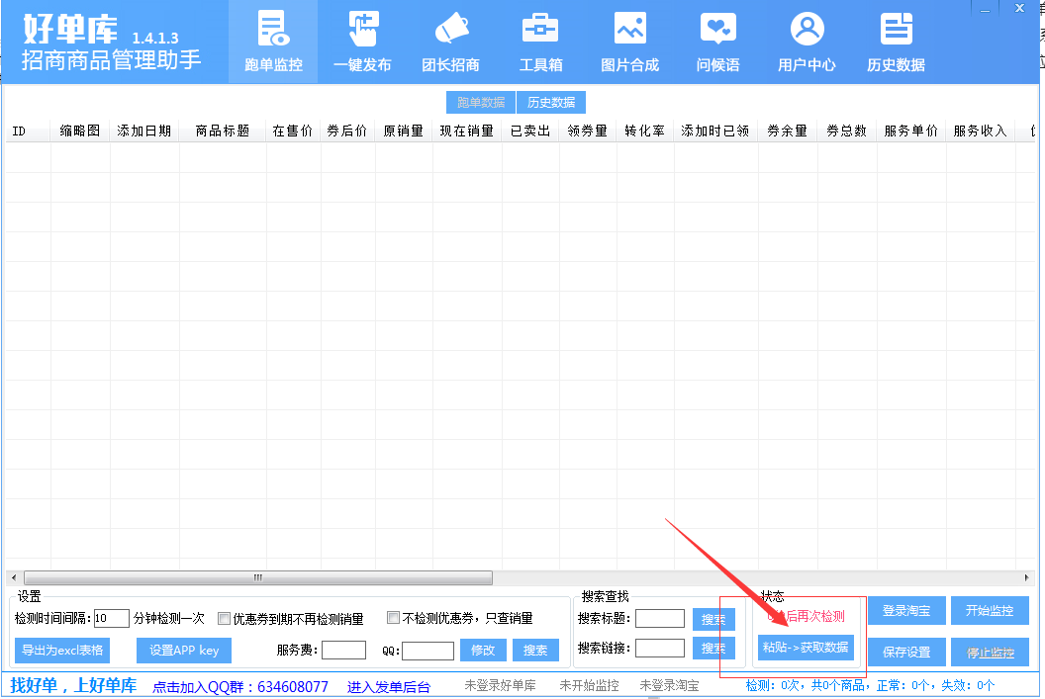Viewport: 1045px width, 699px height.
Task: Sort by 商品标题 column header
Action: click(223, 131)
